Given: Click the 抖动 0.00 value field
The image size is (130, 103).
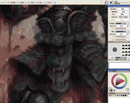Looking at the screenshot, I should 53,3.
